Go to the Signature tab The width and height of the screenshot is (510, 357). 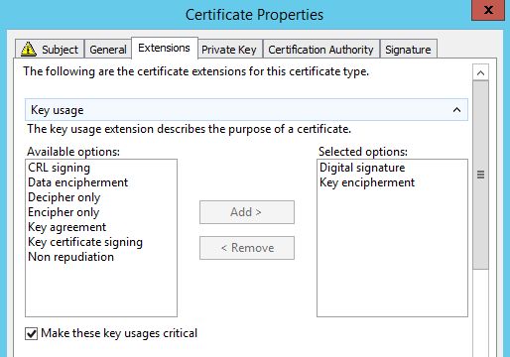tap(408, 49)
